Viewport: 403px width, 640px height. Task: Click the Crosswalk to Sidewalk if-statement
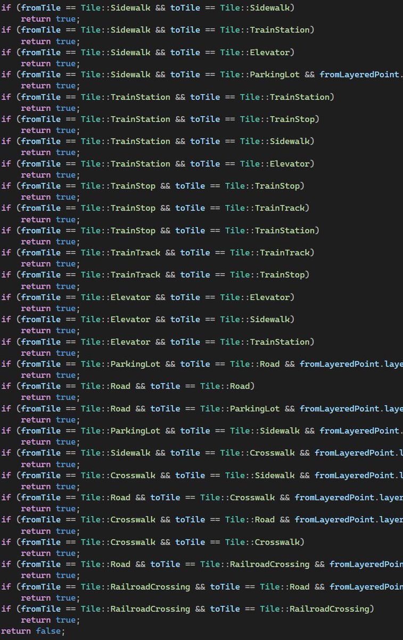tap(202, 475)
